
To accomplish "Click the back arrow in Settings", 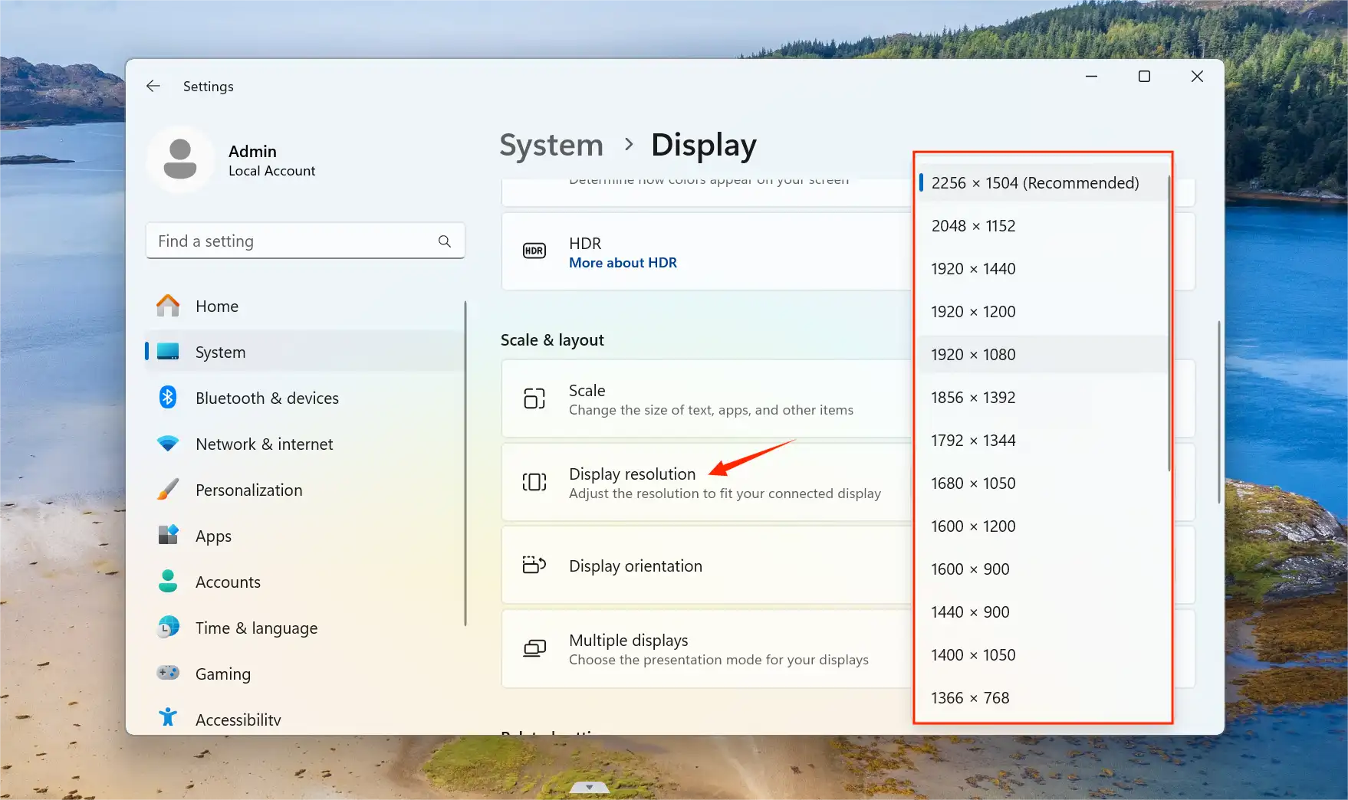I will point(153,86).
